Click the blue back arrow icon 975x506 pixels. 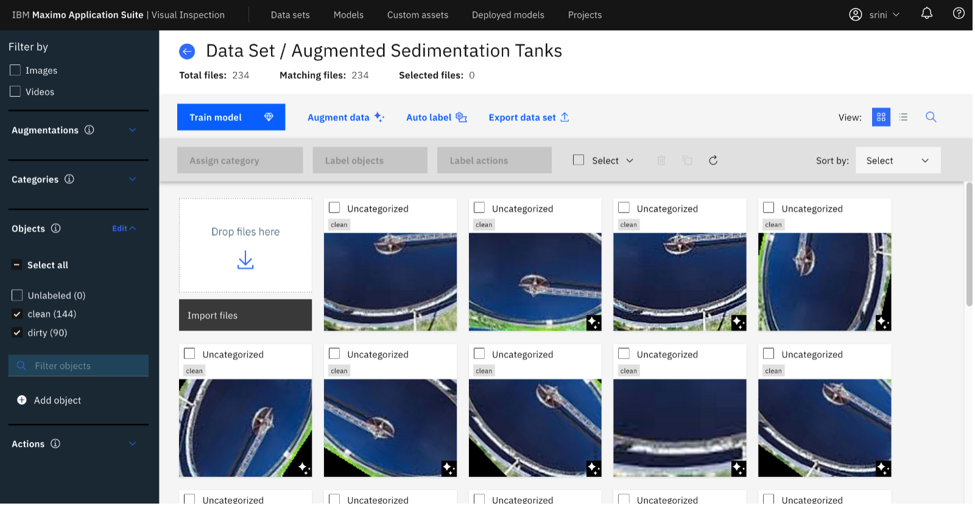pos(187,52)
